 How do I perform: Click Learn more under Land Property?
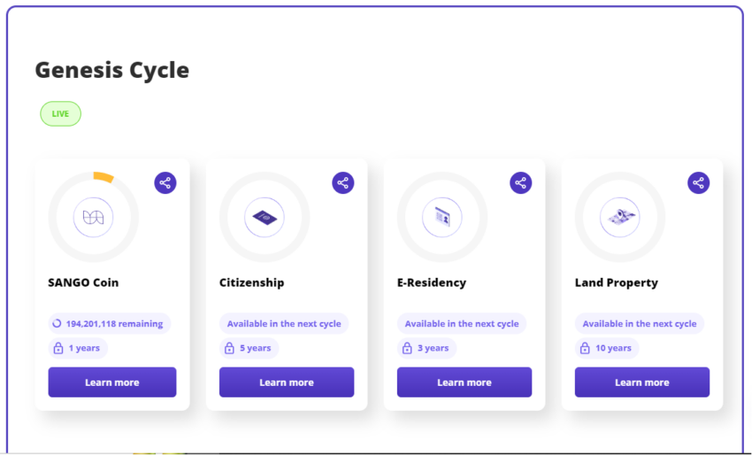pos(642,382)
